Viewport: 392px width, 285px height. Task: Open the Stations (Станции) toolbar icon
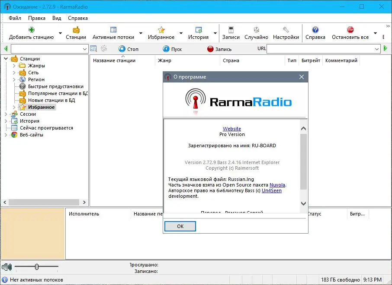tap(76, 30)
